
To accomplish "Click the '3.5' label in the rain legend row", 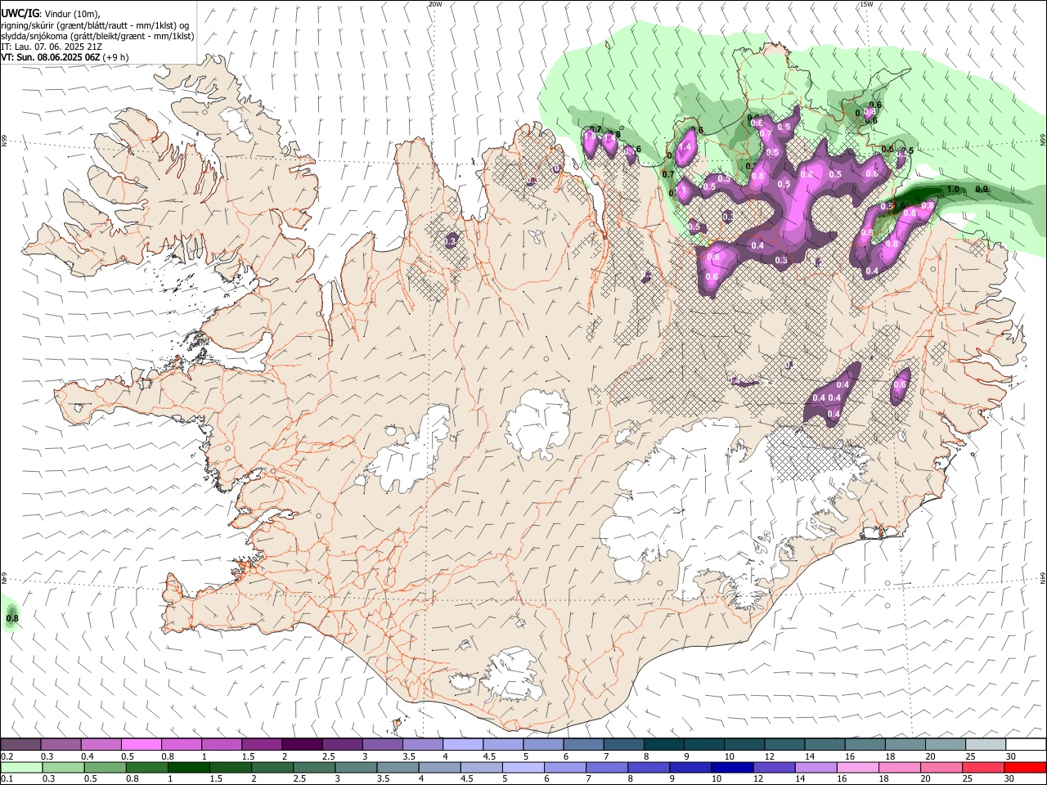I will point(384,778).
